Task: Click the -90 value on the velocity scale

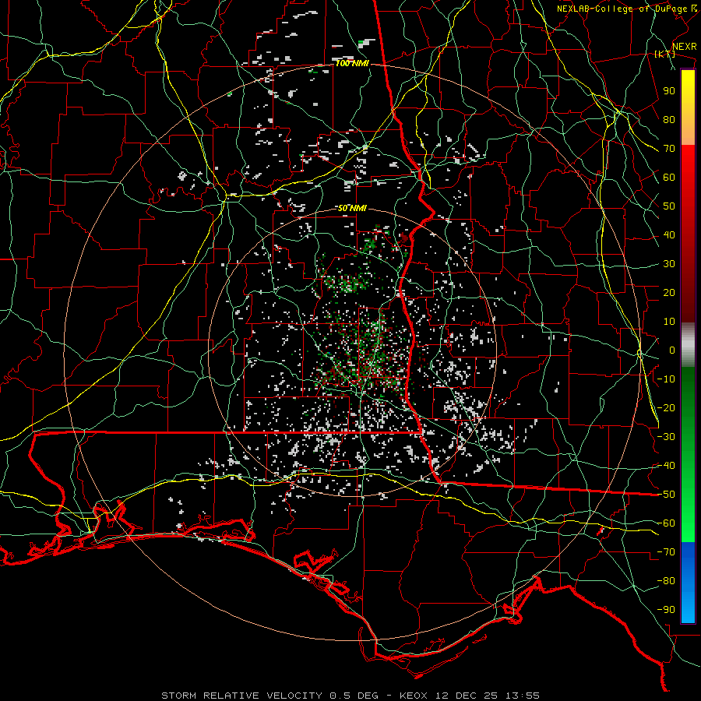Action: click(666, 610)
